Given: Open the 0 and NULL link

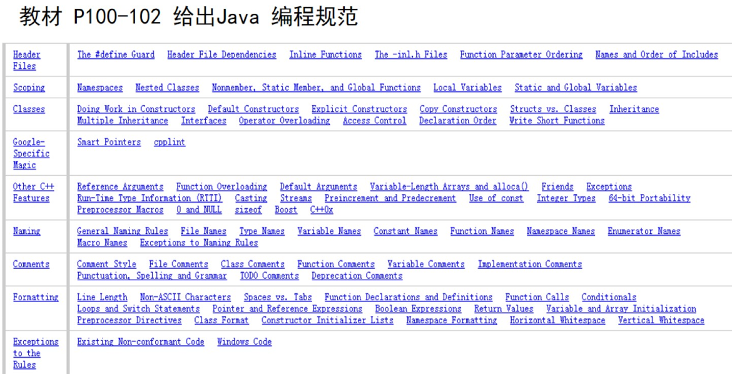Looking at the screenshot, I should [200, 210].
